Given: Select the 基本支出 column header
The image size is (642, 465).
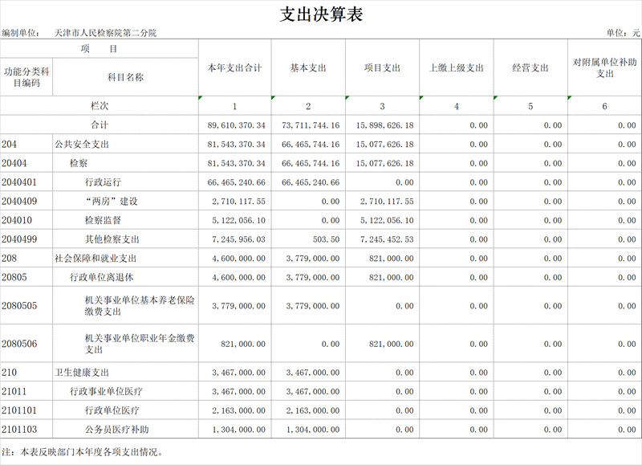Looking at the screenshot, I should (308, 68).
